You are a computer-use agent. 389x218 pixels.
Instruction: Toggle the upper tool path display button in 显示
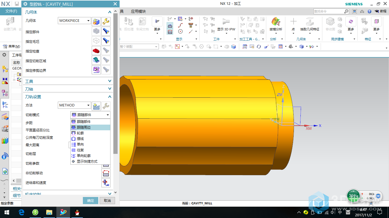pyautogui.click(x=170, y=26)
